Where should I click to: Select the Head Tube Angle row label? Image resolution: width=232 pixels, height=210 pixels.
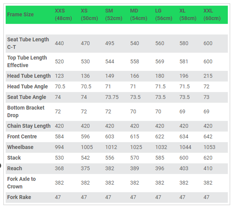click(x=28, y=86)
